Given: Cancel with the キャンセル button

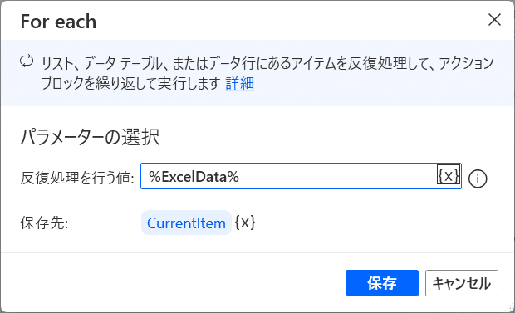Looking at the screenshot, I should [x=462, y=283].
